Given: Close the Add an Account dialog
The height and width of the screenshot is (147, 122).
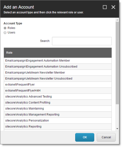Looking at the screenshot, I should click(113, 7).
